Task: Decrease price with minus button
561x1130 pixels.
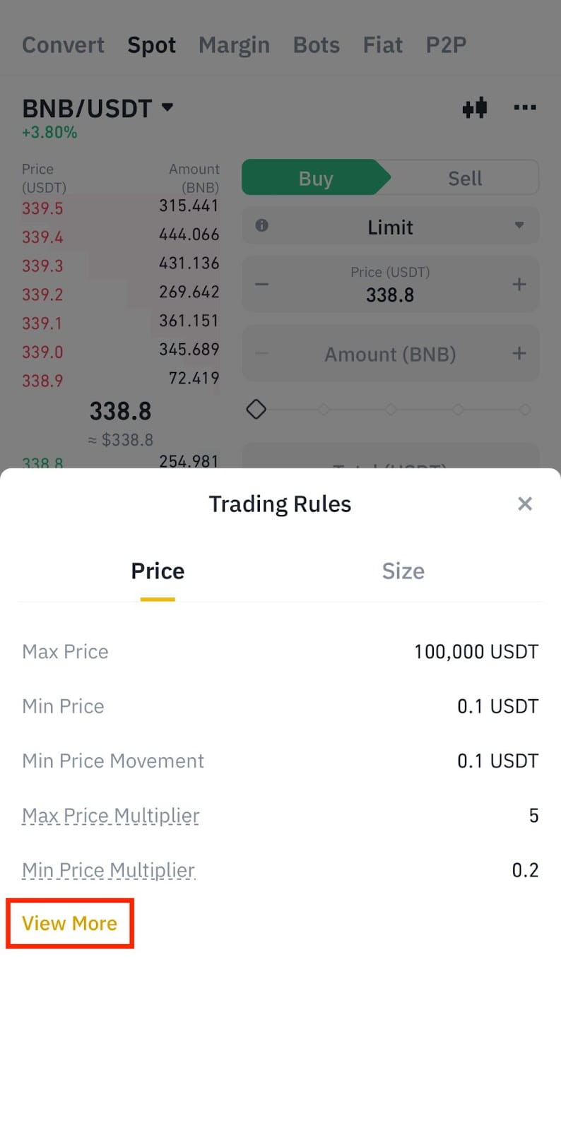Action: pos(261,285)
